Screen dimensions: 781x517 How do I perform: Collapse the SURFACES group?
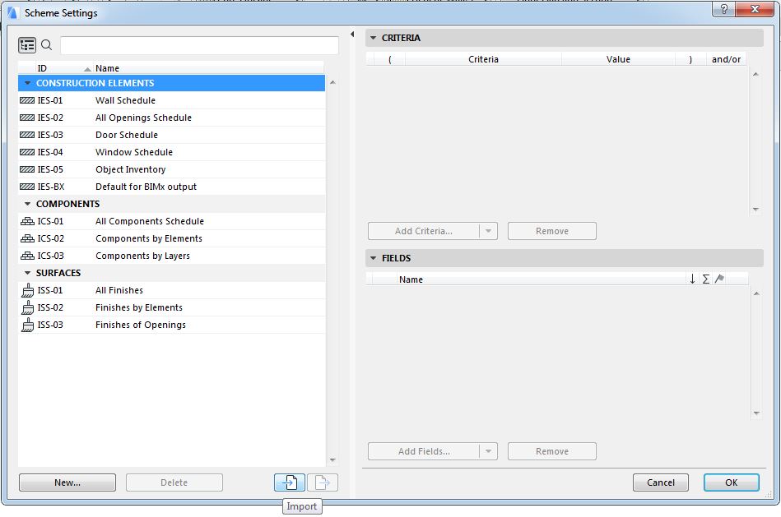click(27, 273)
